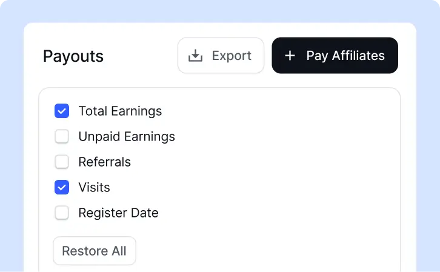Image resolution: width=440 pixels, height=272 pixels.
Task: Open the Pay Affiliates dialog
Action: coord(335,56)
